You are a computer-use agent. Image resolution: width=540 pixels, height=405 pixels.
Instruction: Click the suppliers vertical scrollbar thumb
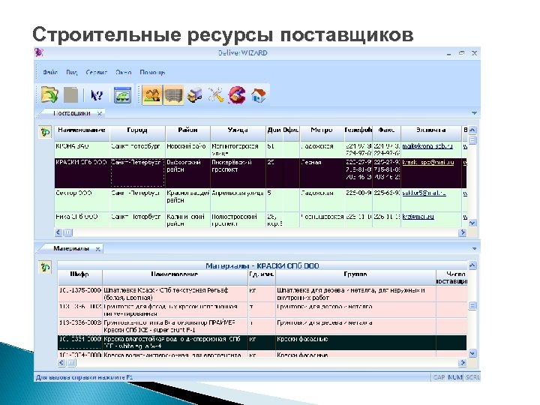pyautogui.click(x=472, y=140)
